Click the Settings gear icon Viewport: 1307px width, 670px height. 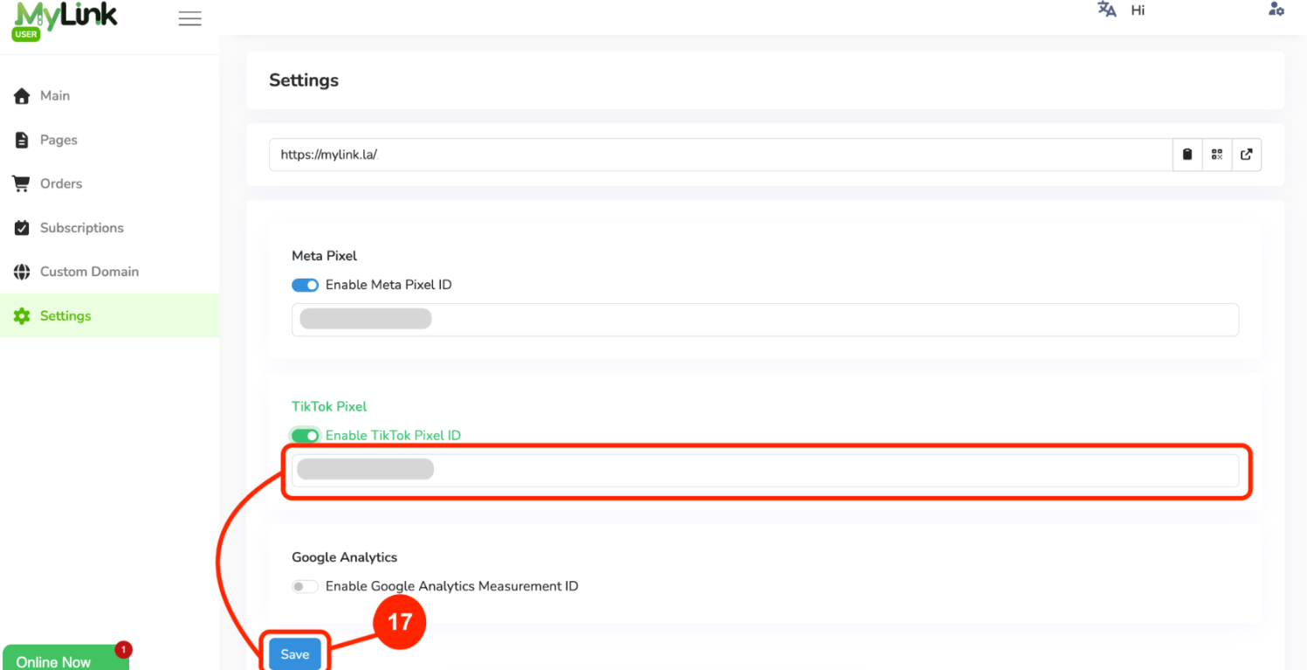tap(22, 316)
